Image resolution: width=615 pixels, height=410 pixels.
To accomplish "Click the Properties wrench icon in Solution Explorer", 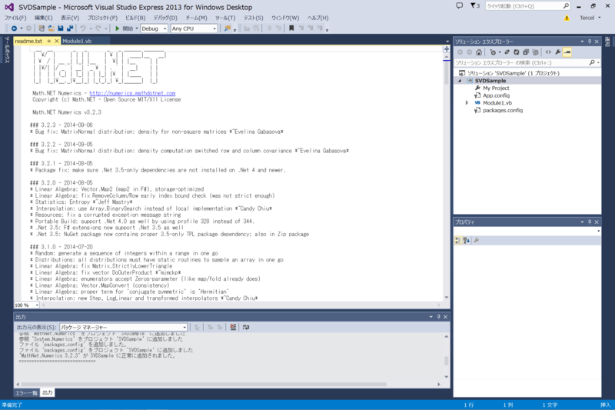I will coord(558,52).
